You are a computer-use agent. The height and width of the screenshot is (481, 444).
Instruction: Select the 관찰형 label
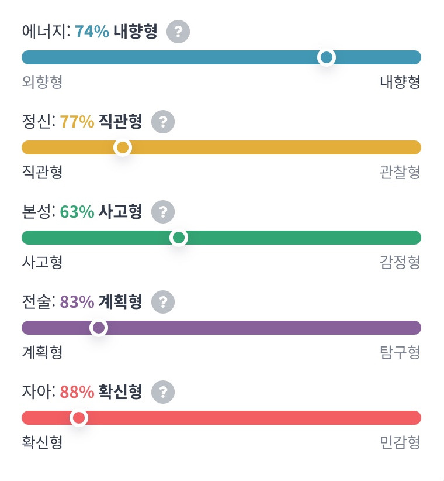click(400, 172)
